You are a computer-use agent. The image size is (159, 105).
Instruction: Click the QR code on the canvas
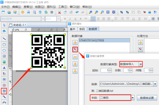click(48, 51)
